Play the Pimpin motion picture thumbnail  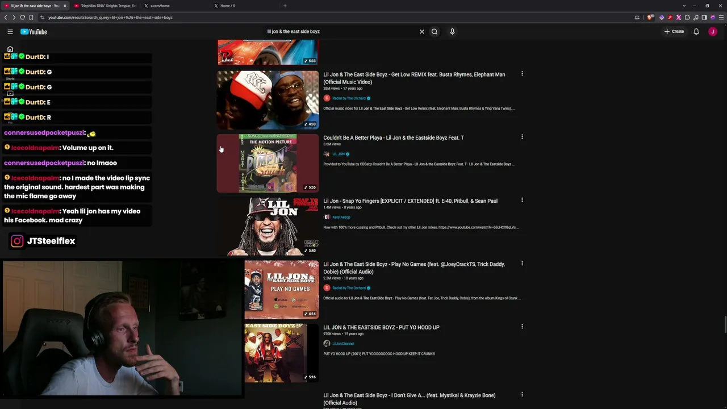point(268,164)
